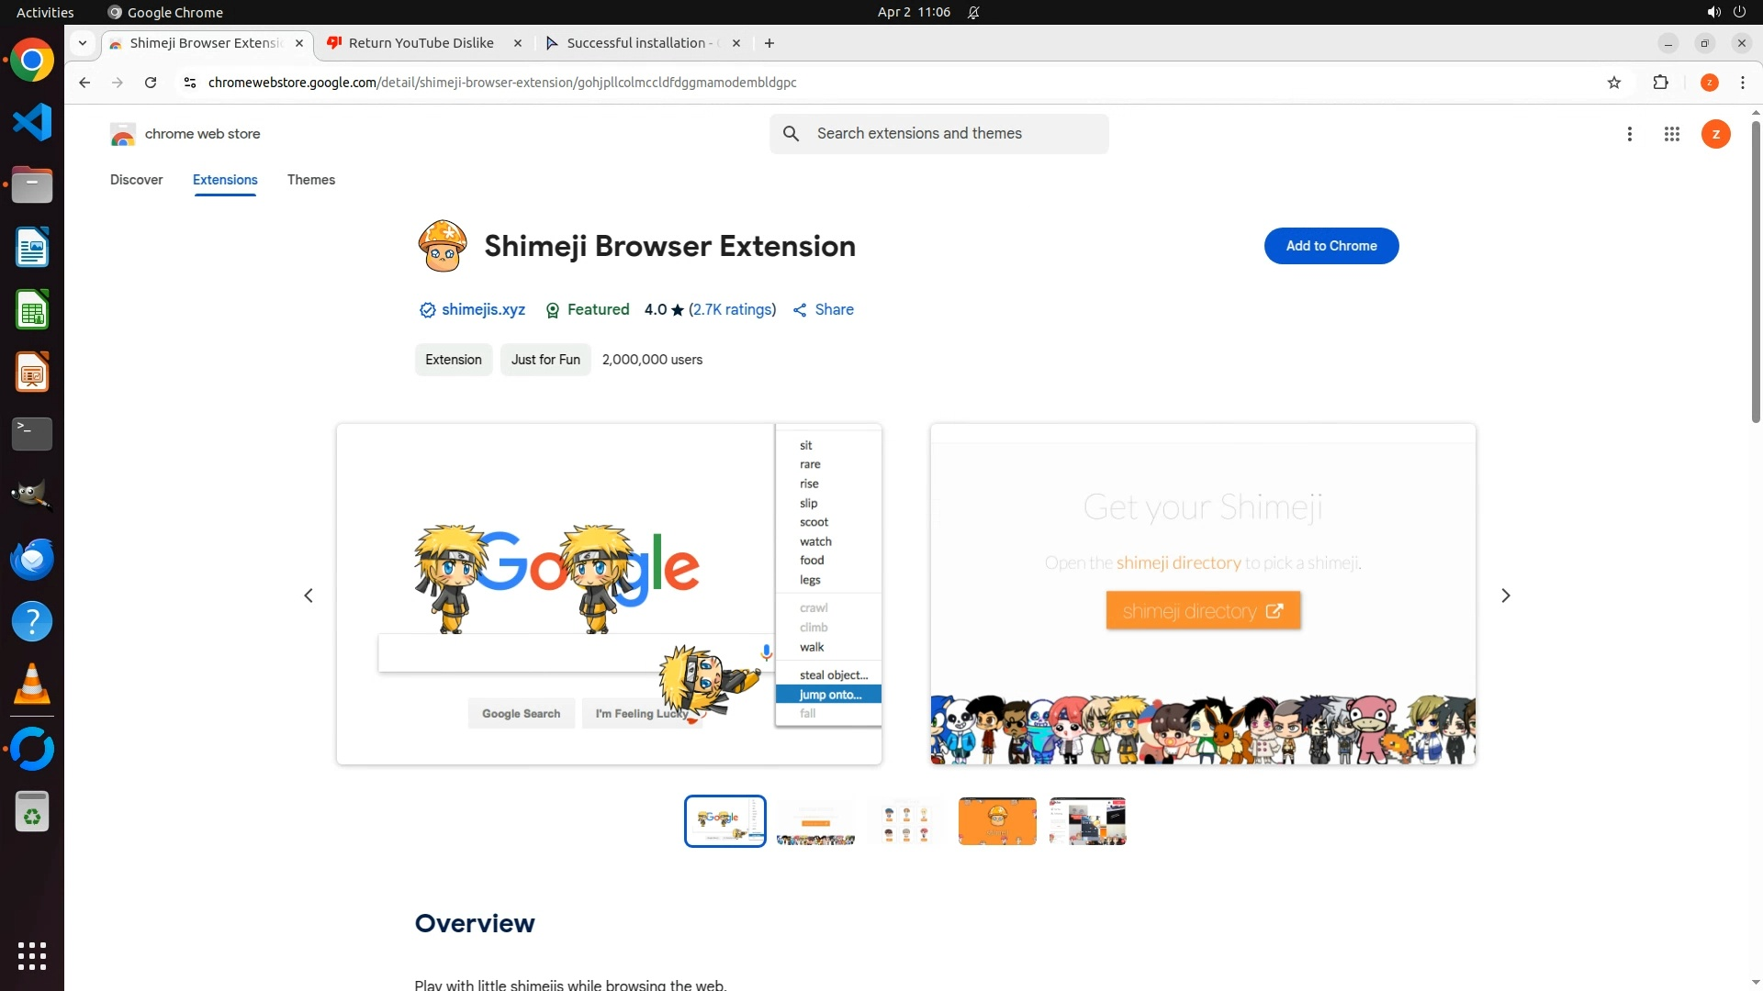1763x991 pixels.
Task: Show previous screenshot with left arrow
Action: click(309, 596)
